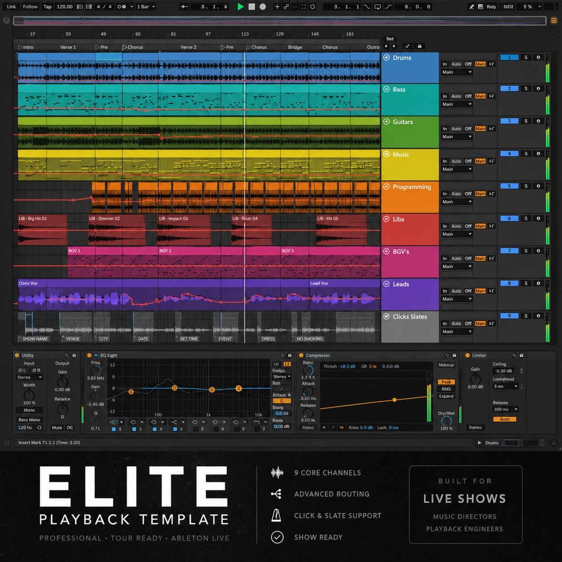Screen dimensions: 562x562
Task: Click Follow in the top bar
Action: pos(30,7)
